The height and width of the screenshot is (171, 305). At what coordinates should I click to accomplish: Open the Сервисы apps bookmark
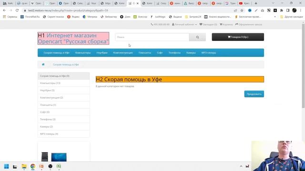pyautogui.click(x=10, y=17)
